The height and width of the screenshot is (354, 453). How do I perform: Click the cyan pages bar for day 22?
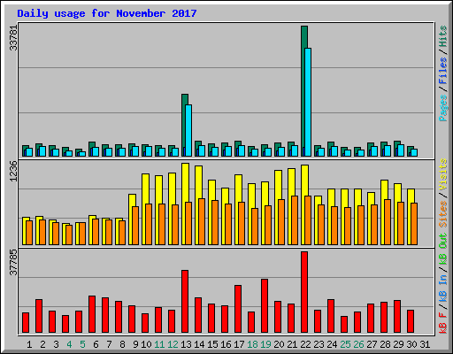(x=308, y=102)
